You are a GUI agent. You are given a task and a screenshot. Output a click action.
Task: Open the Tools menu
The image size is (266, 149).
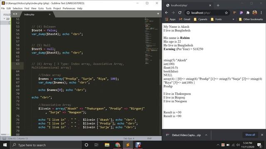pos(48,8)
